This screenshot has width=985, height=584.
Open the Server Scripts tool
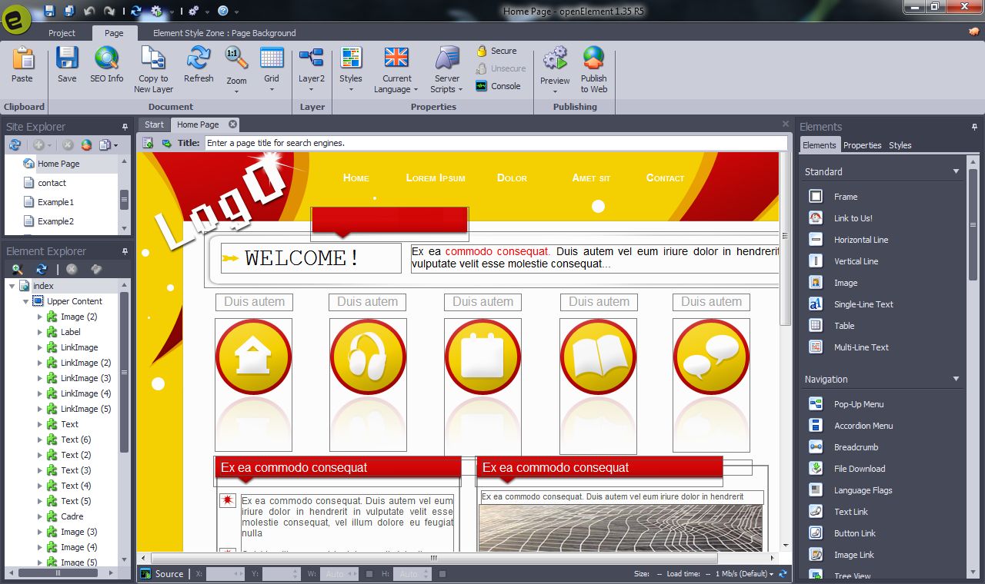pos(446,58)
